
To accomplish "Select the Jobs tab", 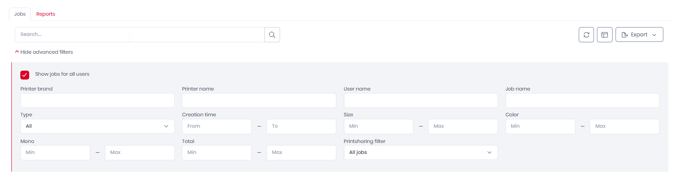I will (20, 14).
